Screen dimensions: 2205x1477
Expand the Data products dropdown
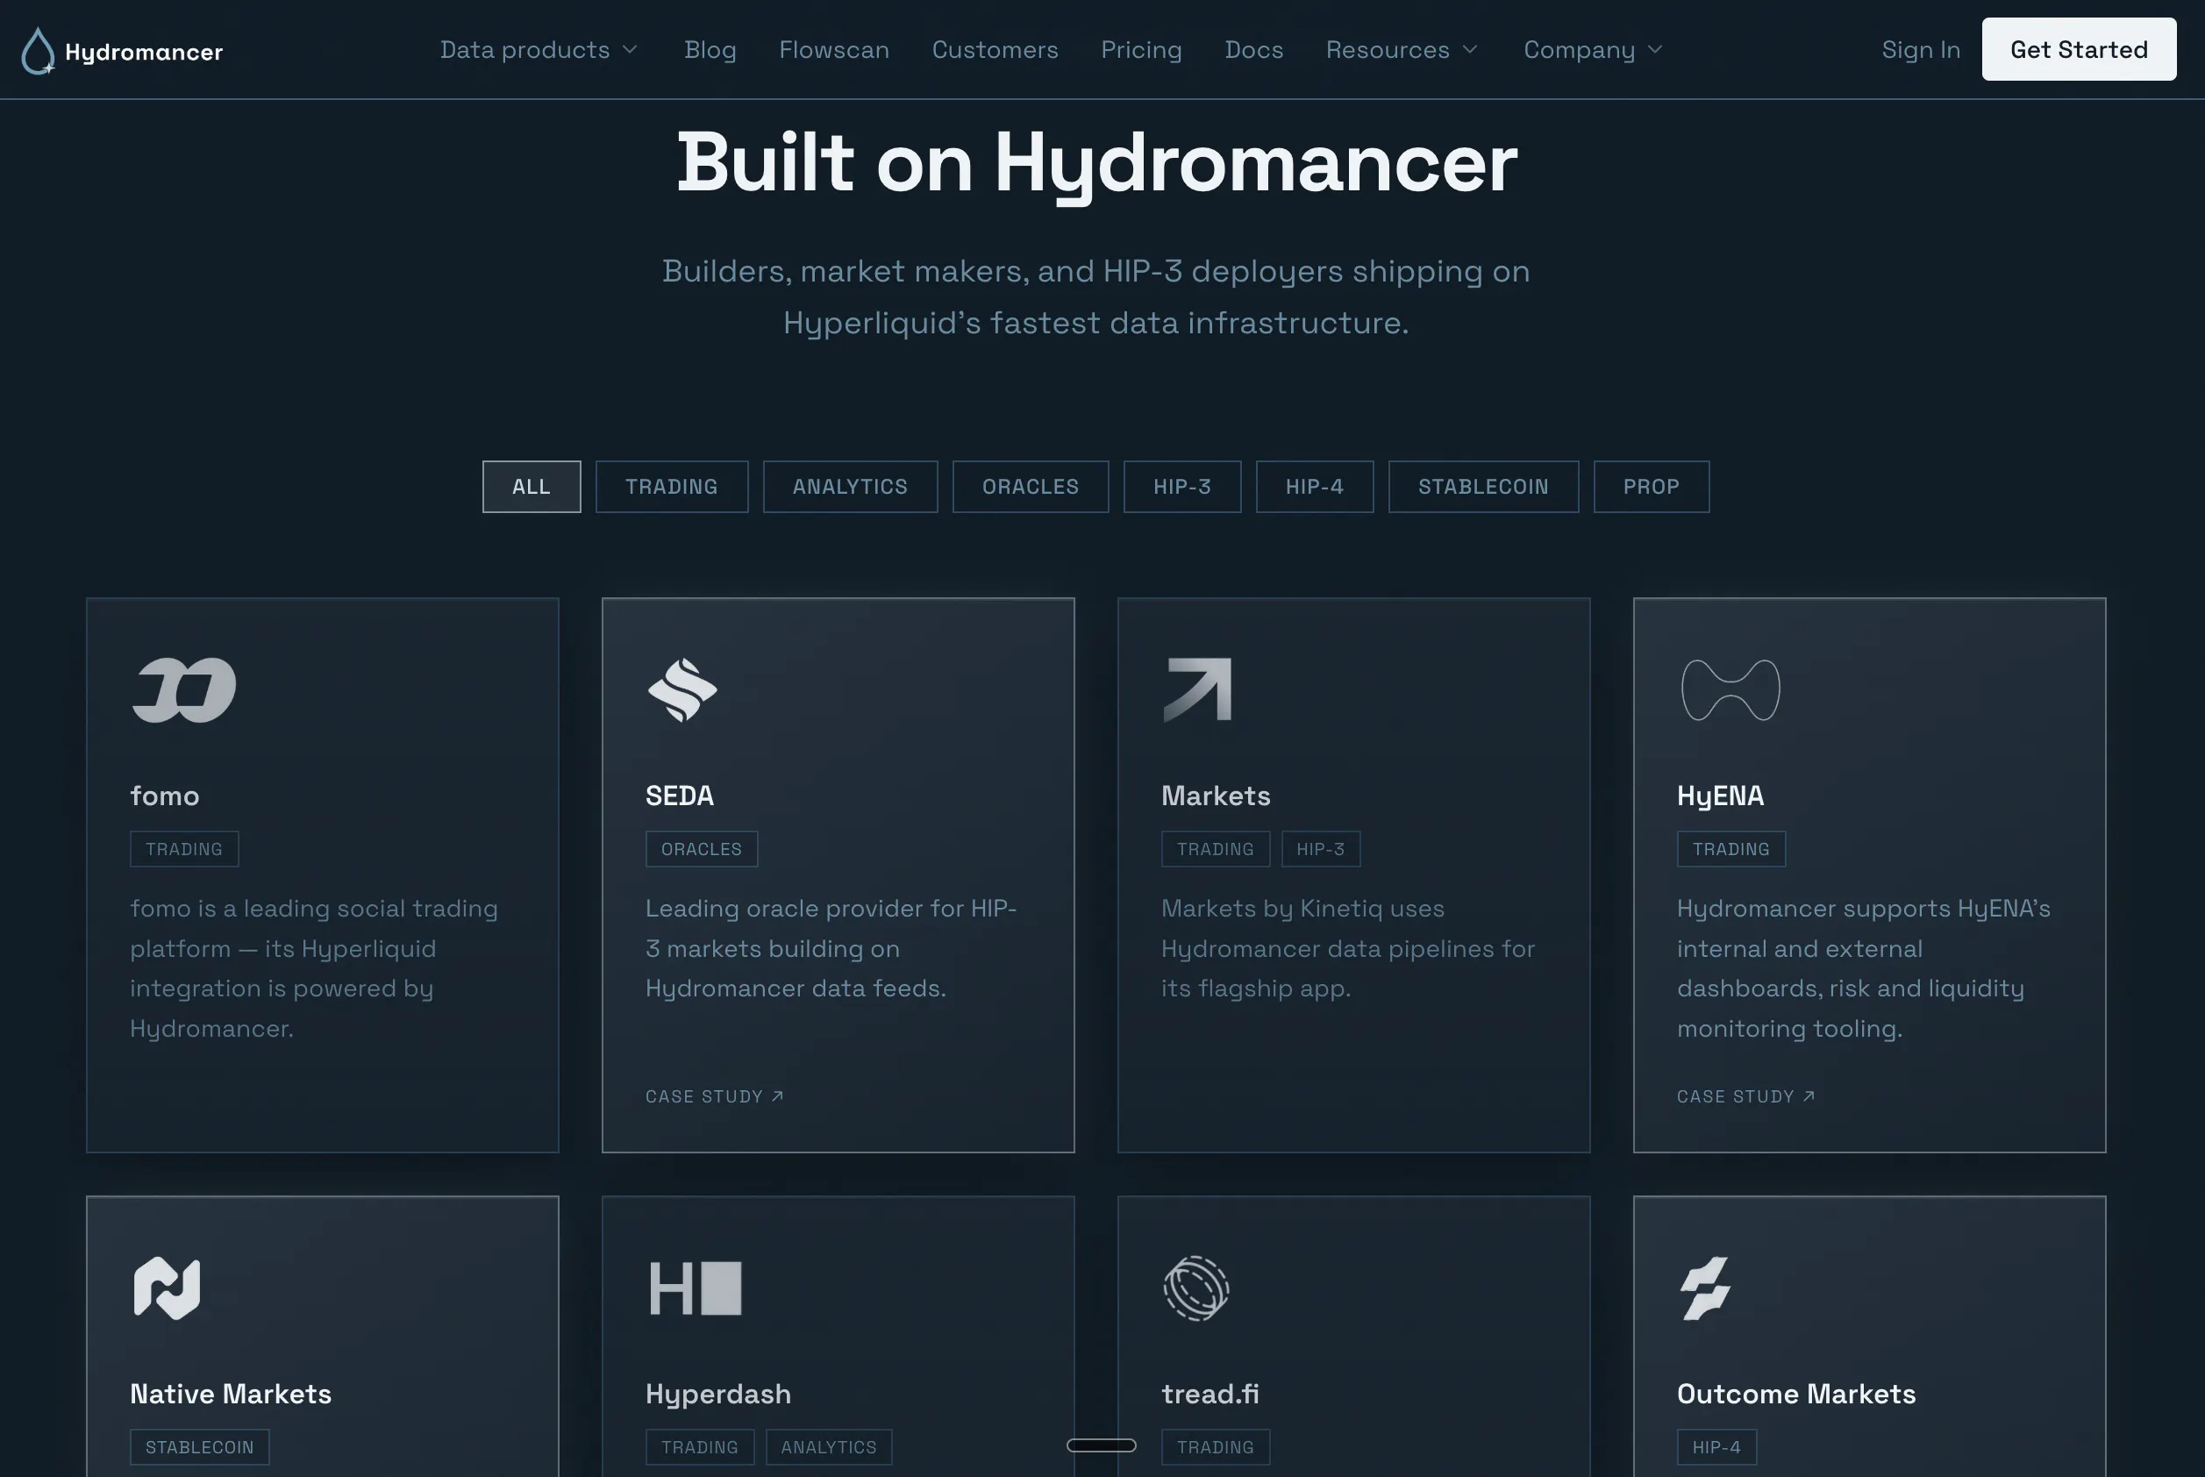539,49
